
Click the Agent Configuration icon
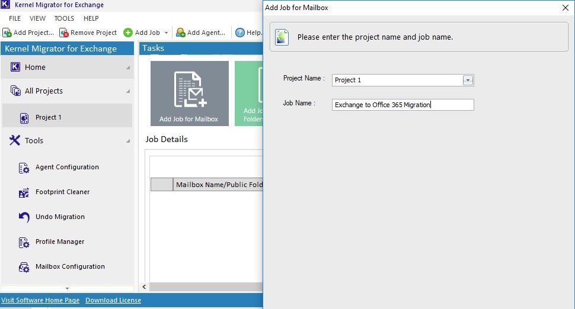coord(24,168)
